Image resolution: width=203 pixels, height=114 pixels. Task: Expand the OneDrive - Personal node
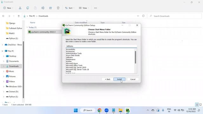click(2, 45)
